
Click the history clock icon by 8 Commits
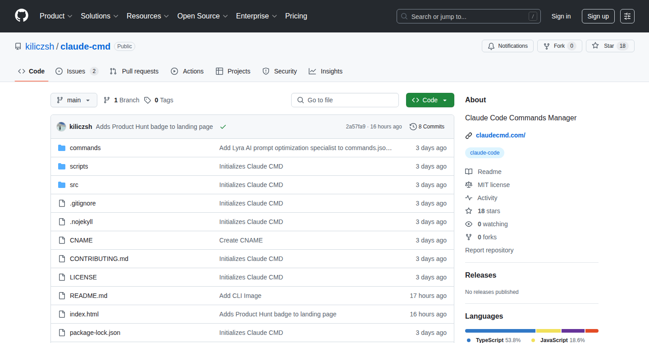click(413, 127)
